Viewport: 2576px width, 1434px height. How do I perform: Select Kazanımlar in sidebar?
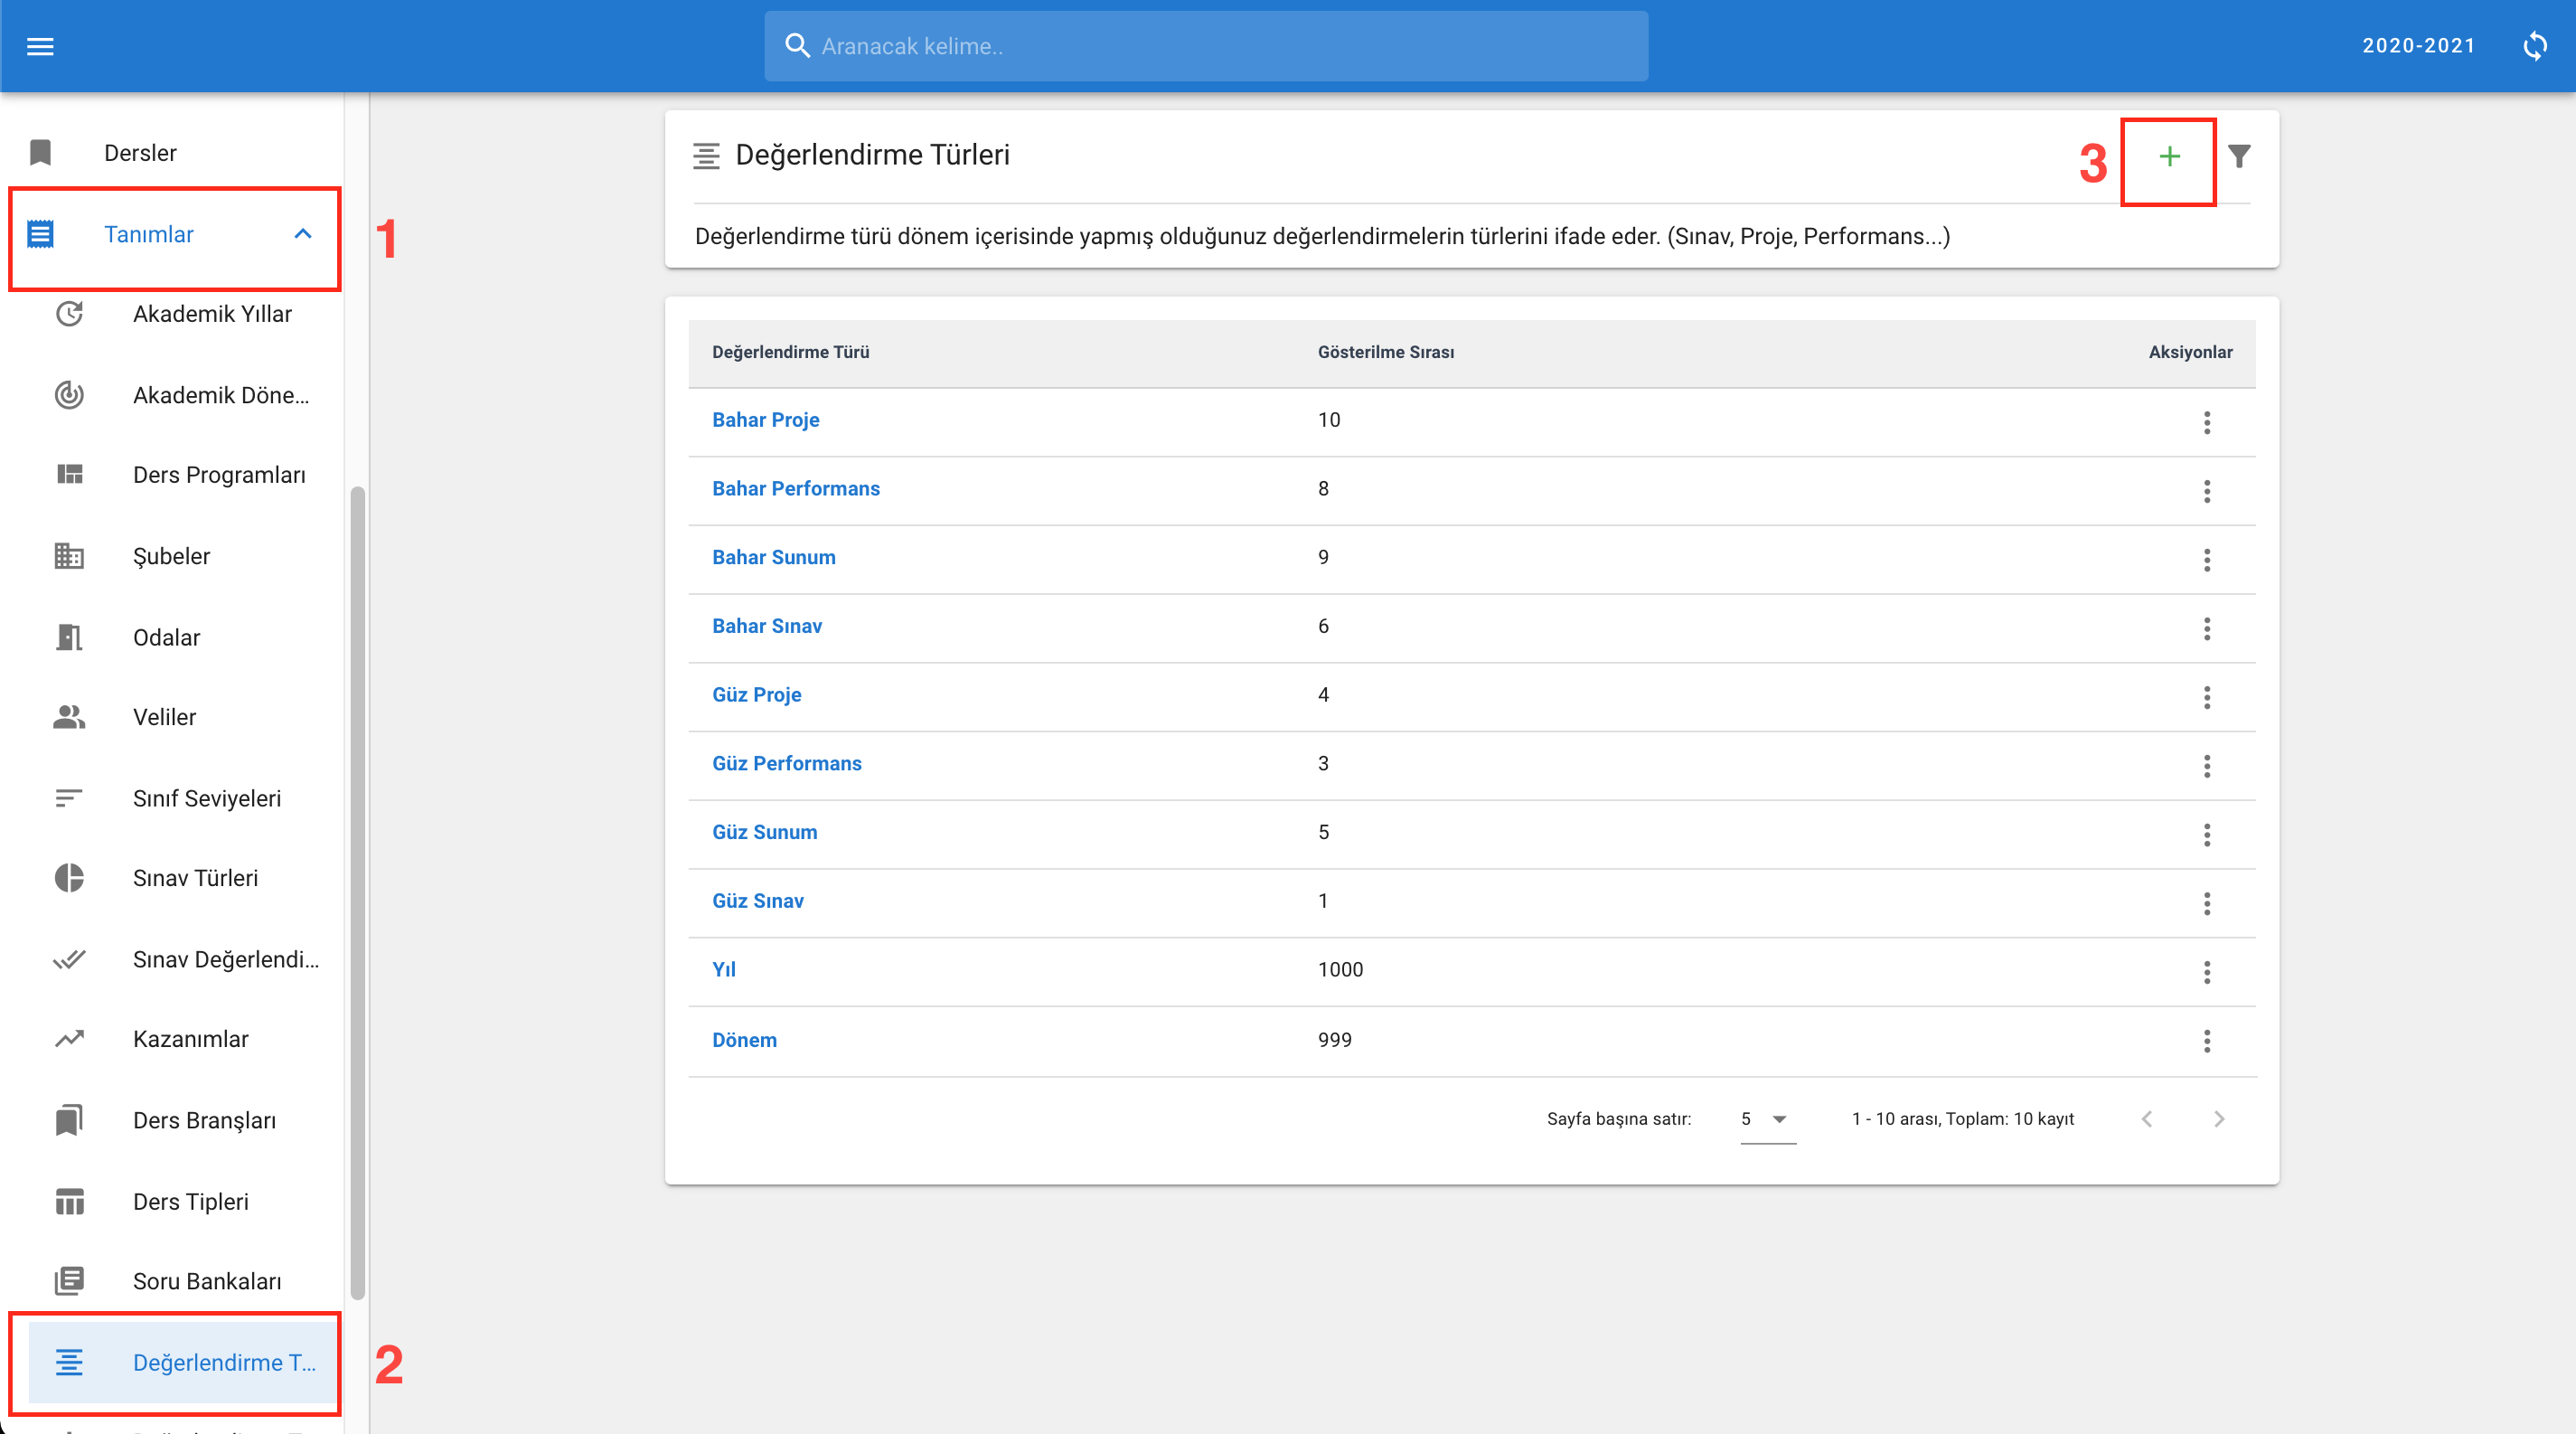pyautogui.click(x=190, y=1039)
